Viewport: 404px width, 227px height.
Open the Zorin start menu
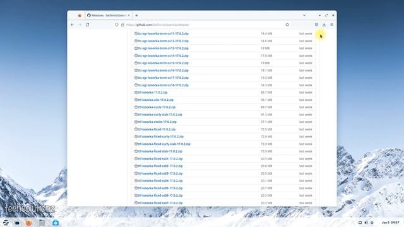click(6, 223)
